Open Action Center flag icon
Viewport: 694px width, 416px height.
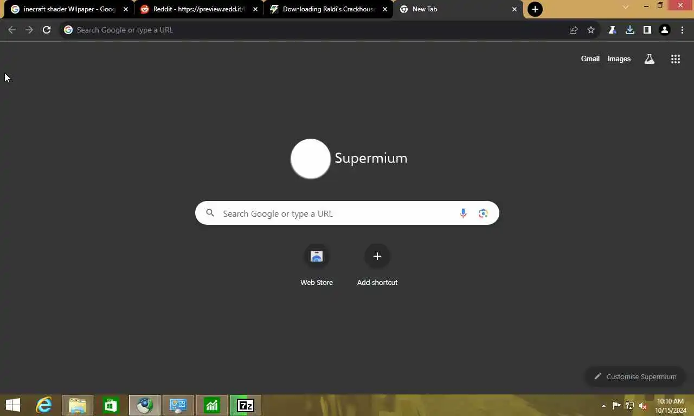617,406
